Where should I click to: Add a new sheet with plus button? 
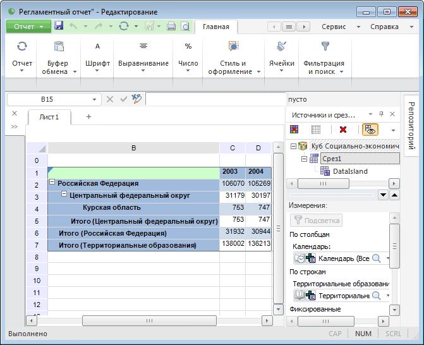(88, 116)
